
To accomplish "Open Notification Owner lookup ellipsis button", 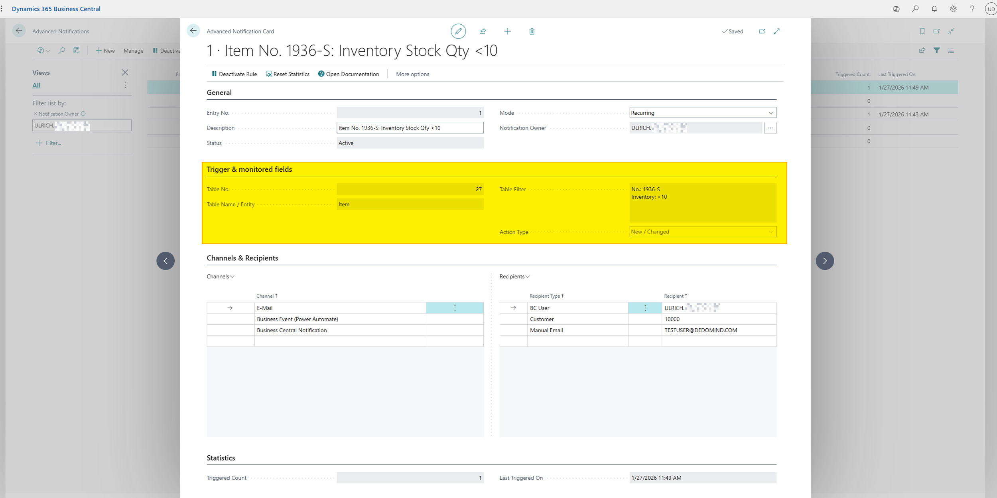I will (x=770, y=128).
